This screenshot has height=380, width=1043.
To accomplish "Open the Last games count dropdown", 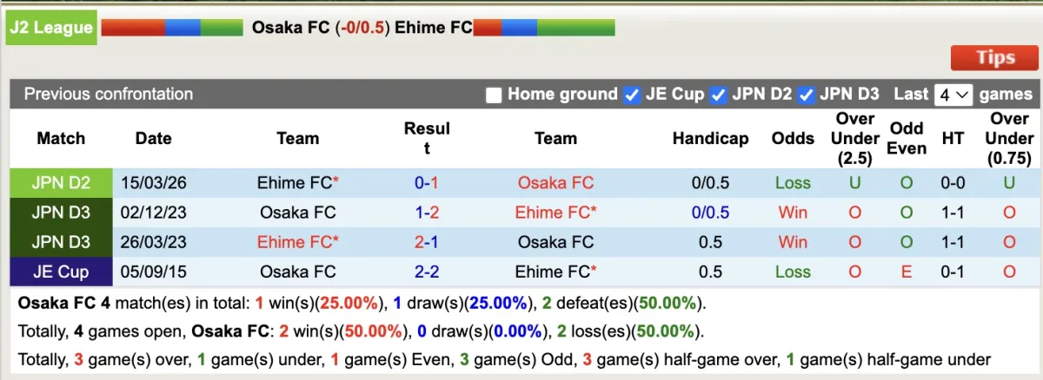I will coord(953,95).
